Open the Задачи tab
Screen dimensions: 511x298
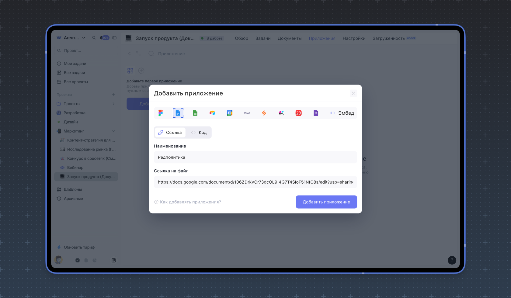pyautogui.click(x=263, y=38)
